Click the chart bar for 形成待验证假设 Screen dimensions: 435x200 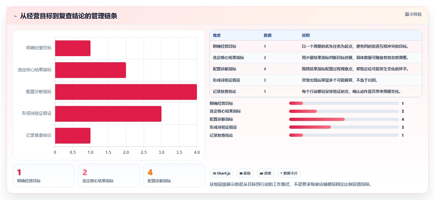click(x=108, y=114)
